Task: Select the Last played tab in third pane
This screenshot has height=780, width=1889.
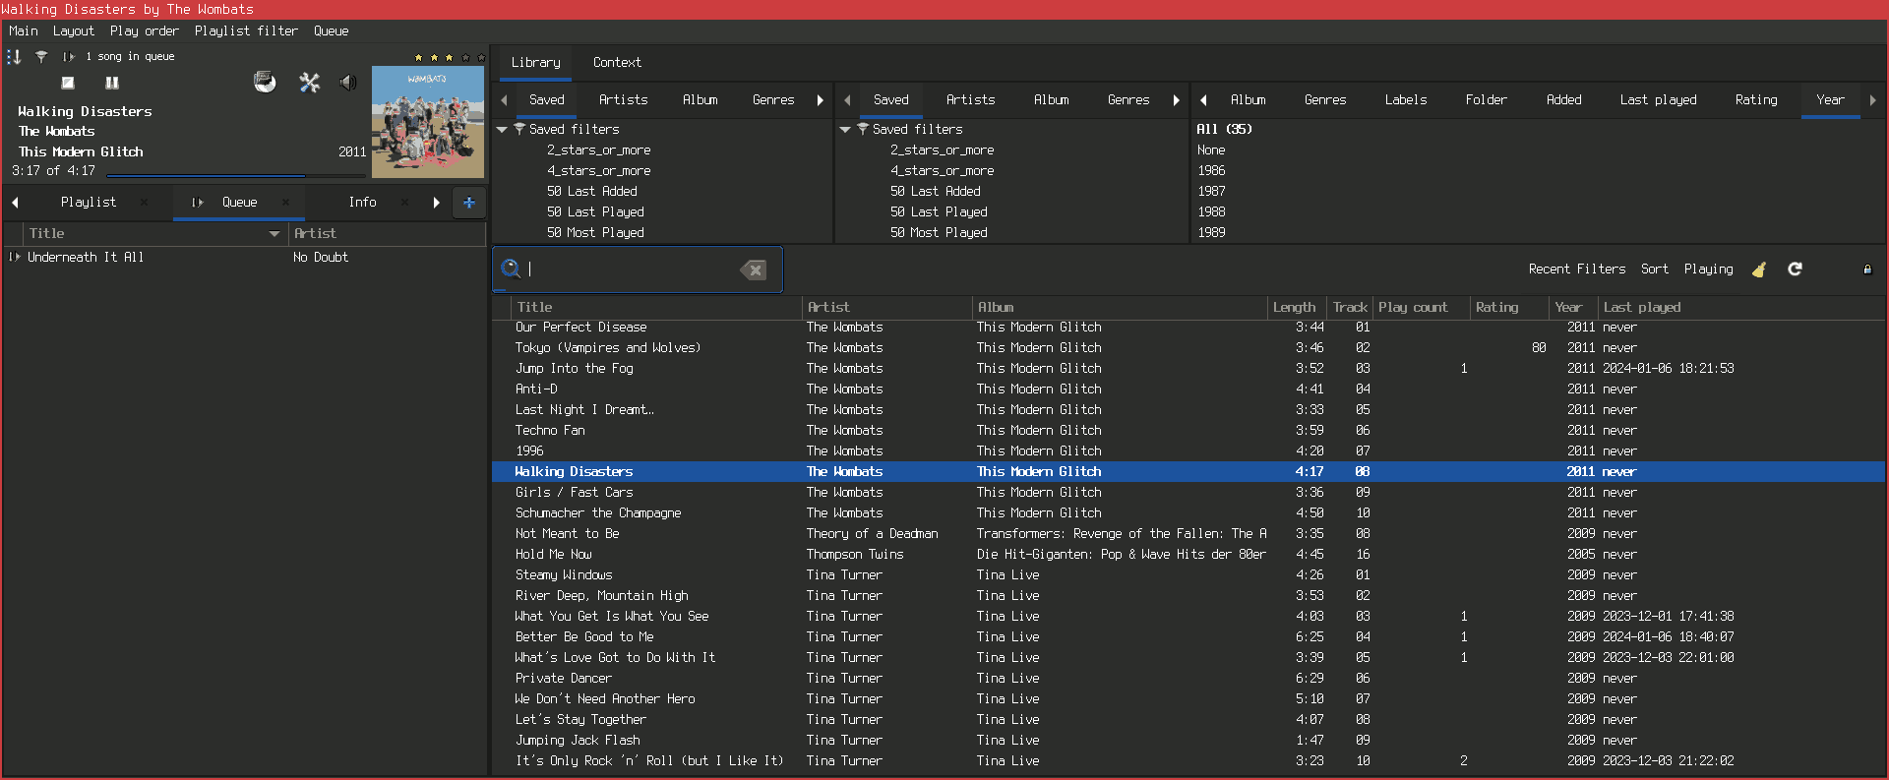Action: point(1658,99)
